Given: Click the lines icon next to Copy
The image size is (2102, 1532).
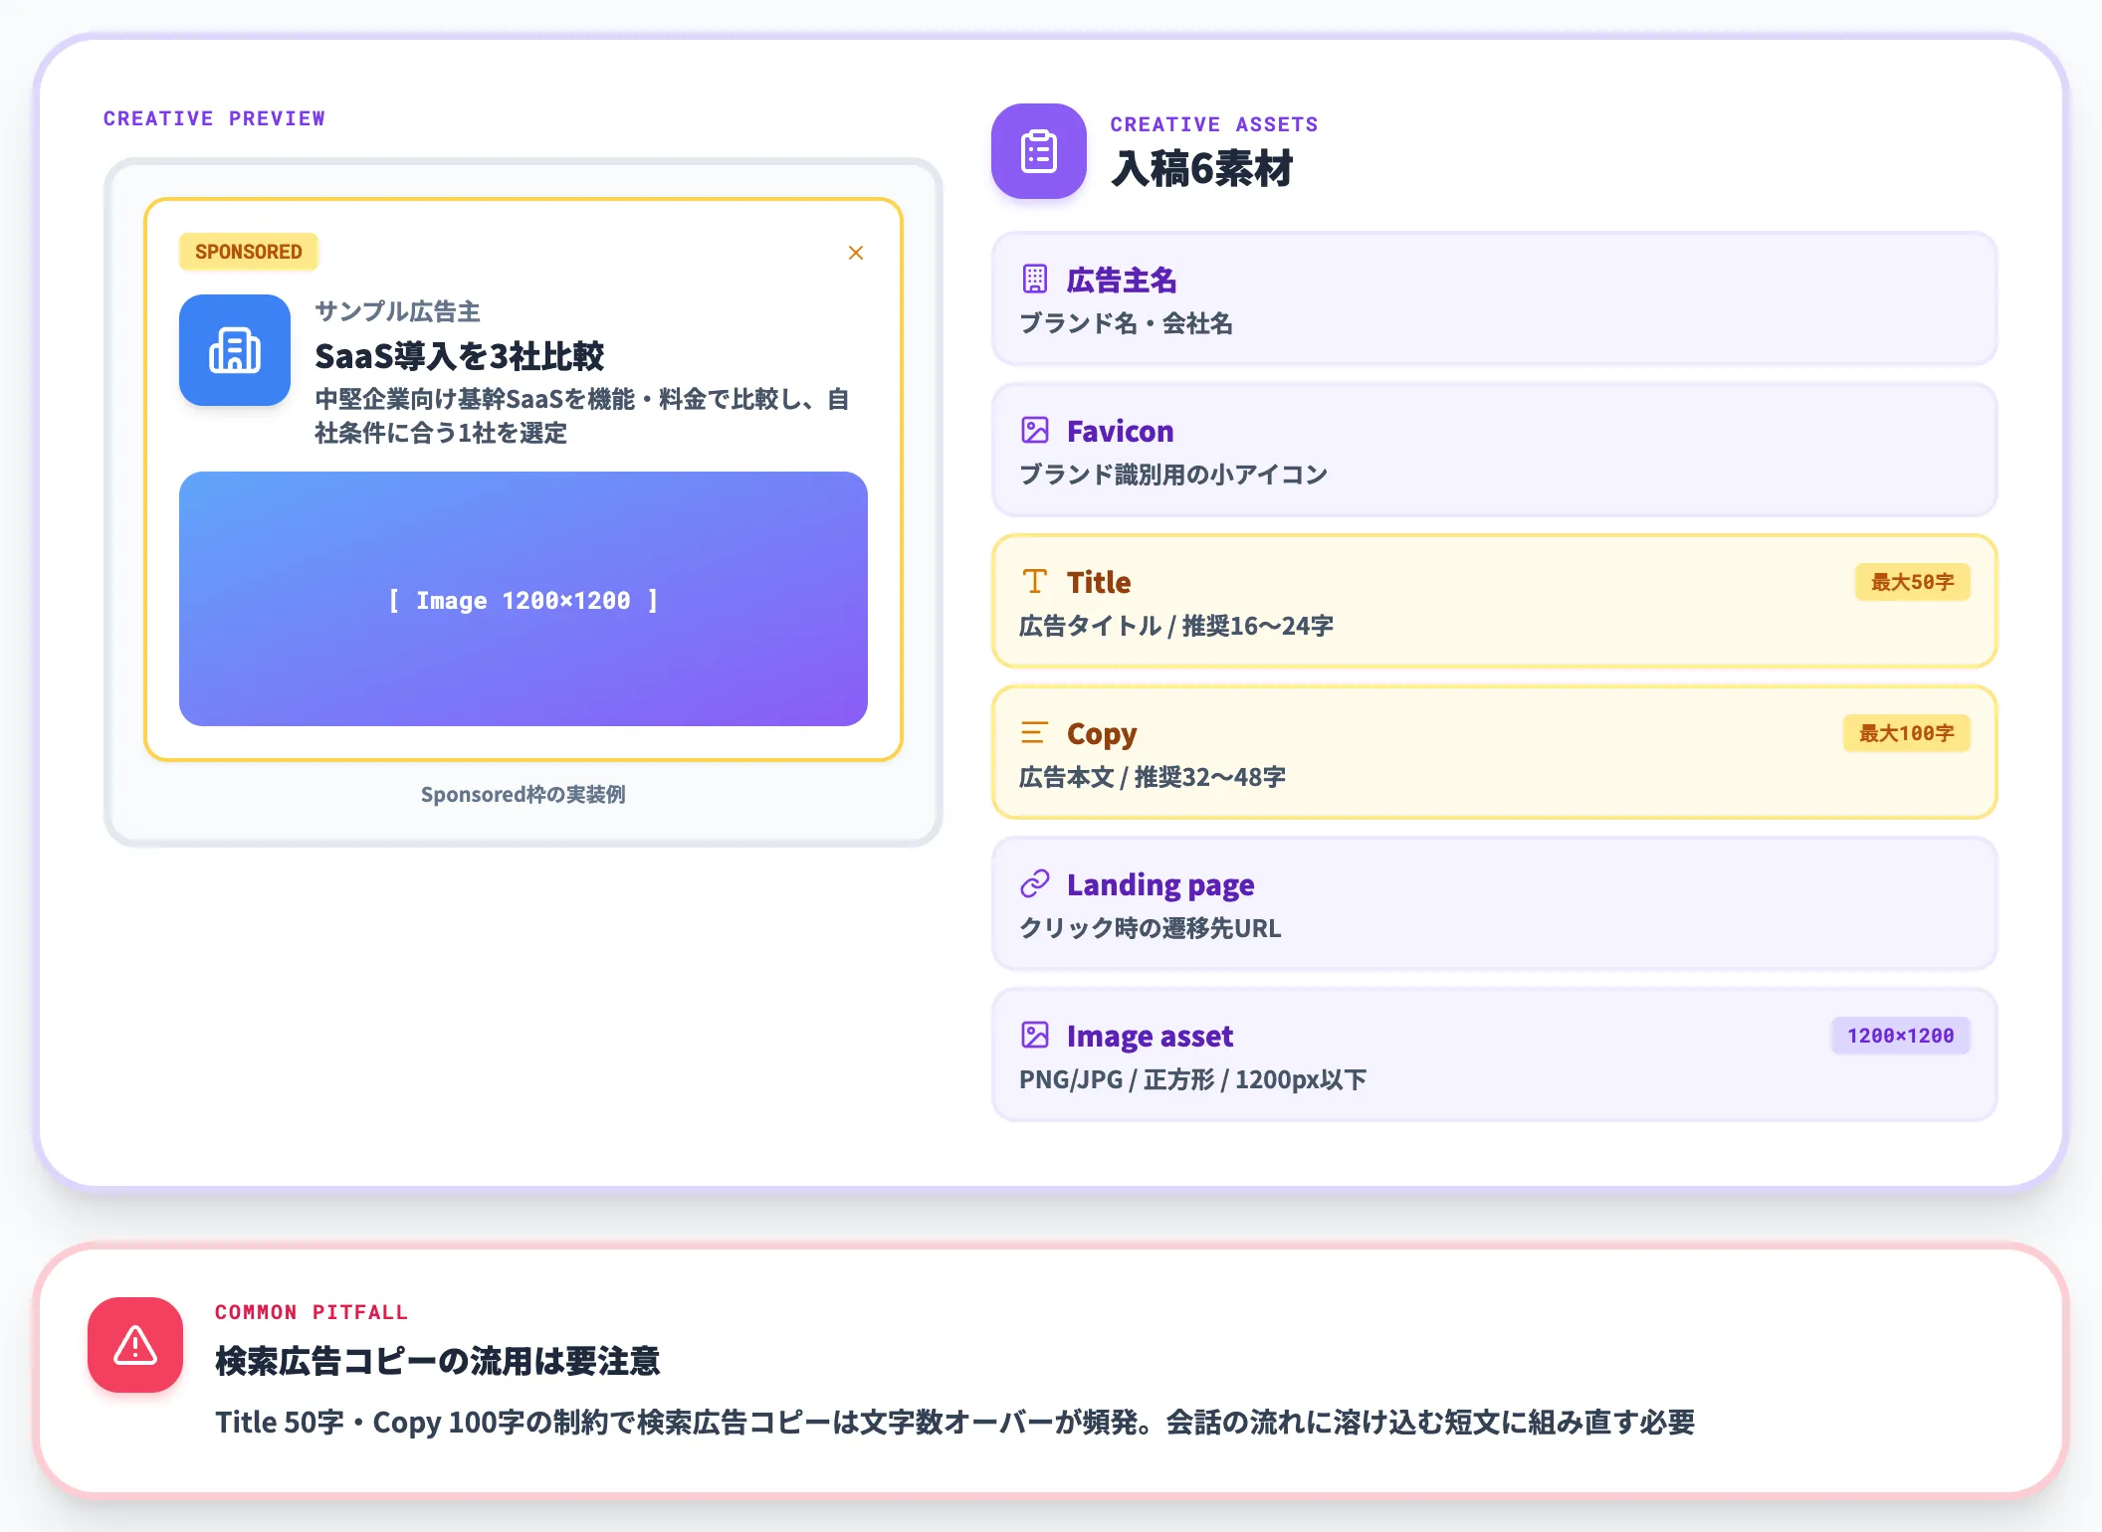Looking at the screenshot, I should [1035, 732].
